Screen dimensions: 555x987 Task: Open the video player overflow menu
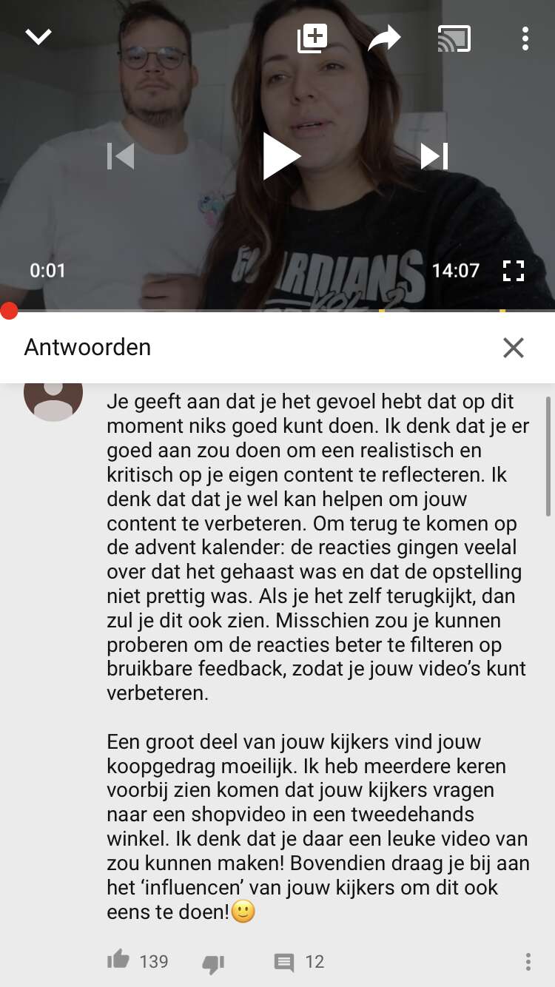point(525,38)
